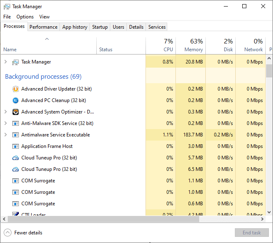Click the horizontal scrollbar right arrow
The height and width of the screenshot is (243, 273).
click(262, 219)
